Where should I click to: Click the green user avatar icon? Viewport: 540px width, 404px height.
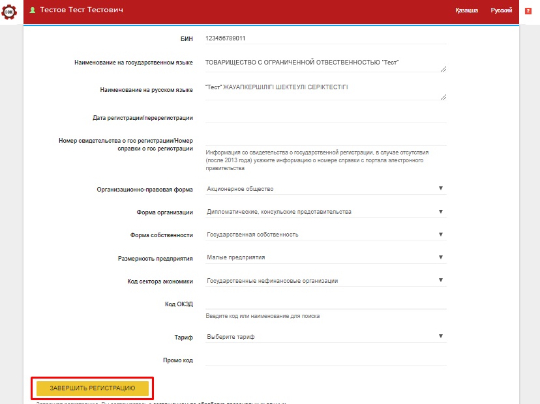coord(32,10)
